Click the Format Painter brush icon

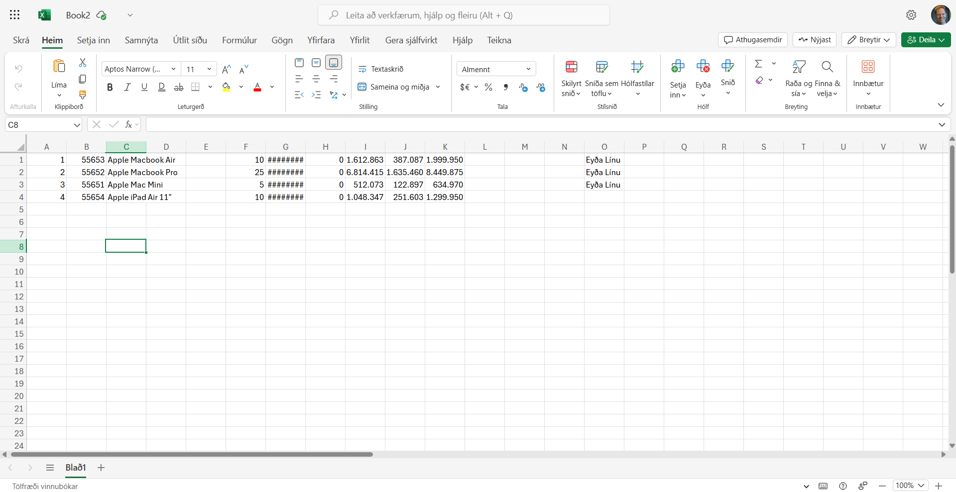point(83,95)
